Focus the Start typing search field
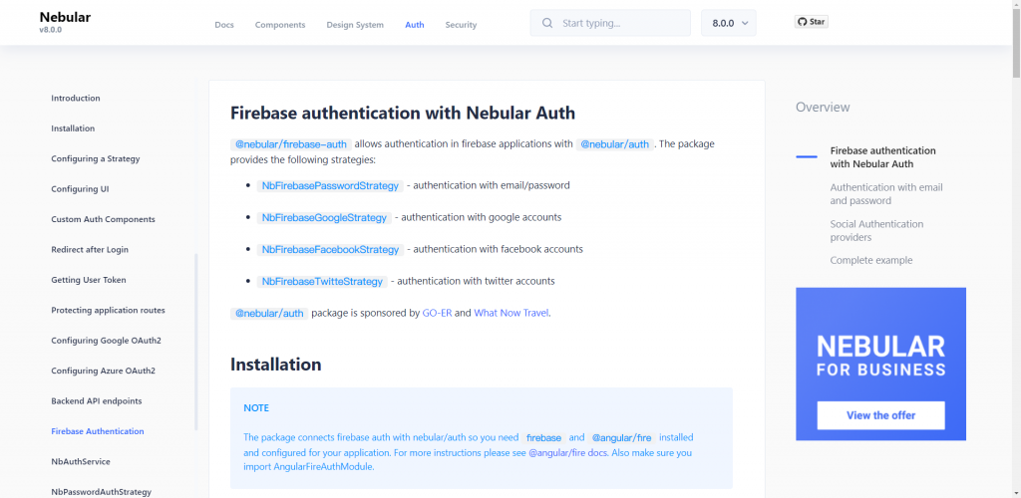This screenshot has width=1021, height=498. point(610,23)
